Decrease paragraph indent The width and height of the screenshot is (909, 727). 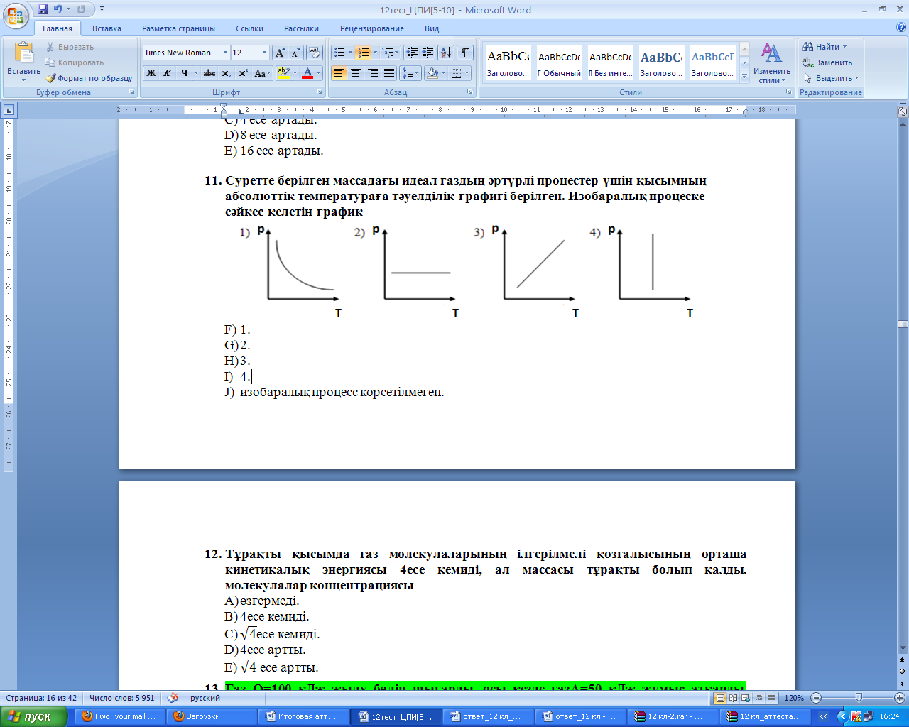pos(412,53)
